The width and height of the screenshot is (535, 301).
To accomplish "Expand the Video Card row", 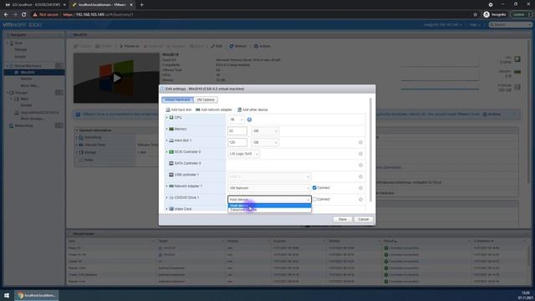I will 167,209.
